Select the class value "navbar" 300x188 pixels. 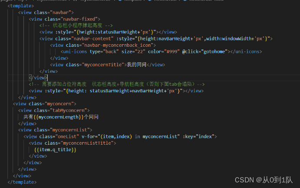coord(60,13)
